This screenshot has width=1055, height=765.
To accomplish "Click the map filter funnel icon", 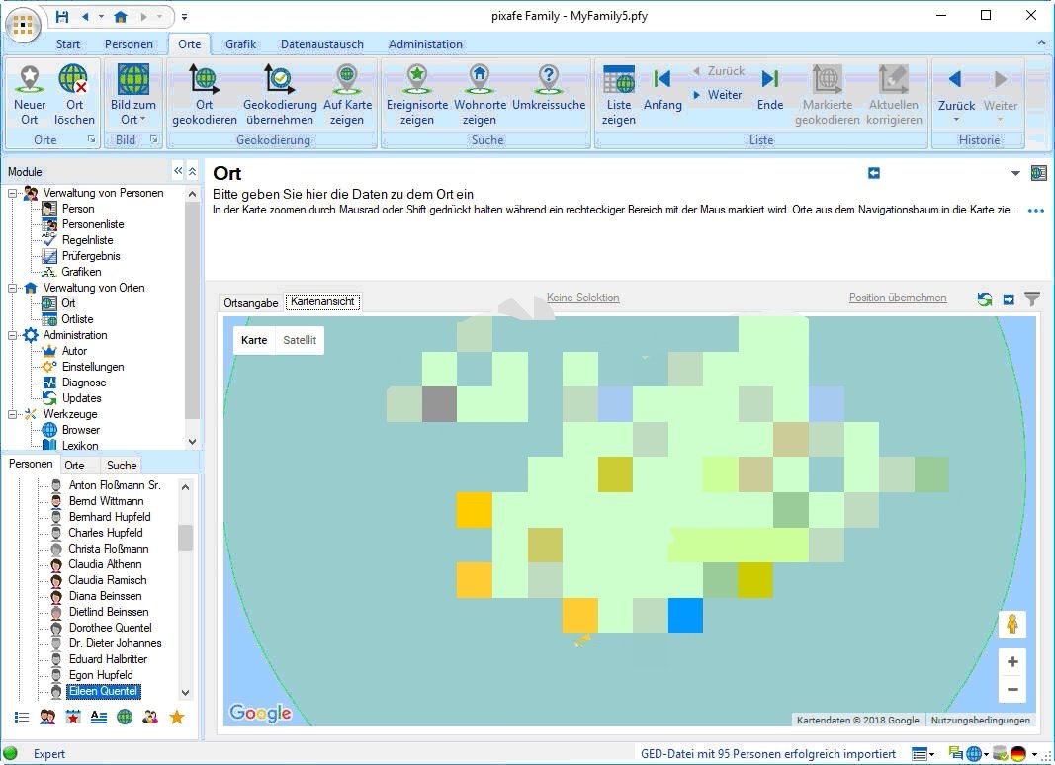I will [x=1032, y=298].
